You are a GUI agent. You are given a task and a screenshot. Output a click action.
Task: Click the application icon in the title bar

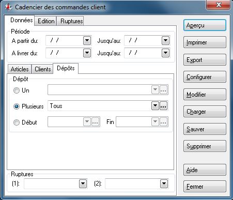click(8, 7)
